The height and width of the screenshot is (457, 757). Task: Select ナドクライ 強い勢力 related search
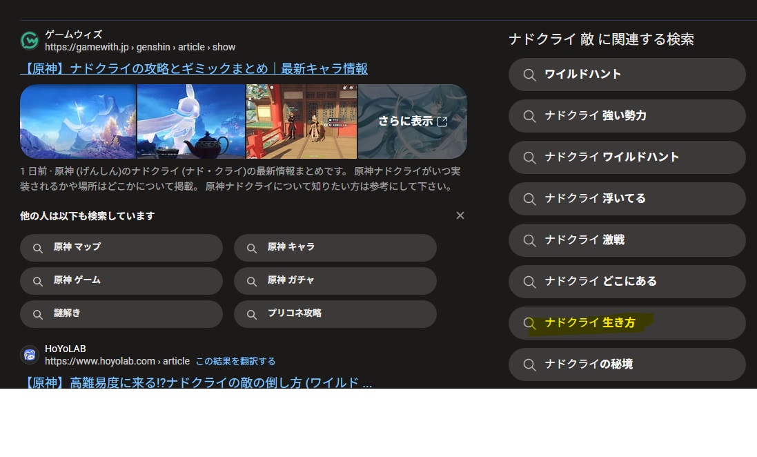coord(627,116)
